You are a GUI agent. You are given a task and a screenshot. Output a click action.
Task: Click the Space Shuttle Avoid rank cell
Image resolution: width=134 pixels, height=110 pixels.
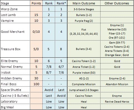click(x=49, y=90)
